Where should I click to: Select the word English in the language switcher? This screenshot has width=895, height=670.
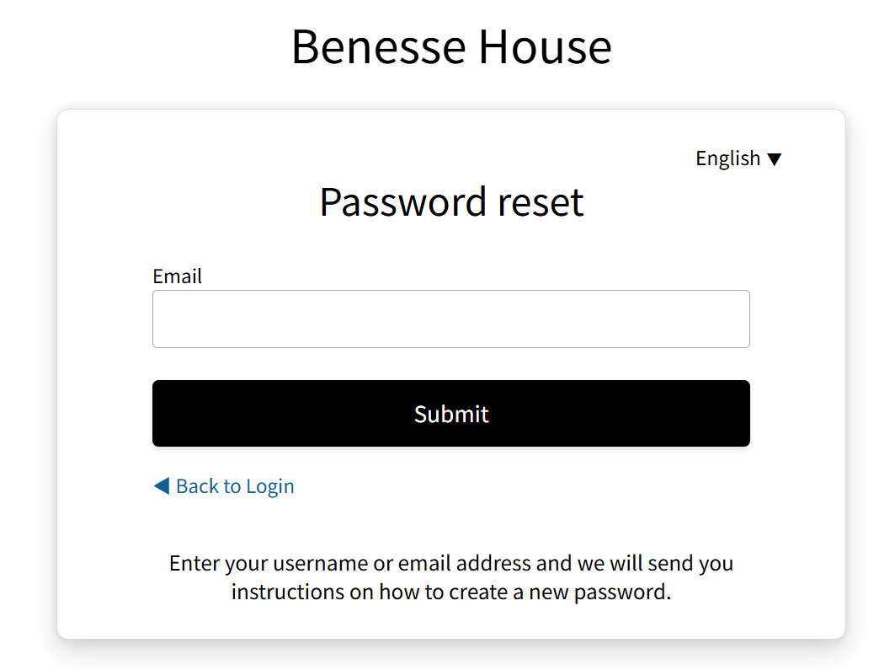click(727, 158)
